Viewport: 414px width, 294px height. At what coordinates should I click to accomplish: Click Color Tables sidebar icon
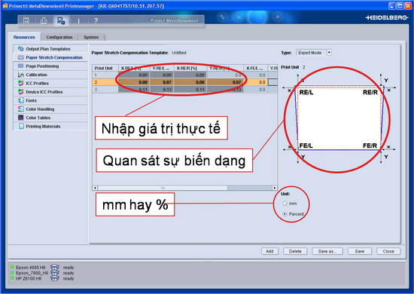(x=20, y=118)
